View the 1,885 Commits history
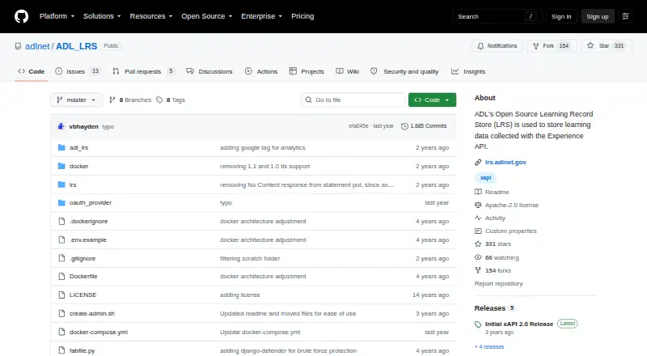Screen dimensions: 647x356 424,126
